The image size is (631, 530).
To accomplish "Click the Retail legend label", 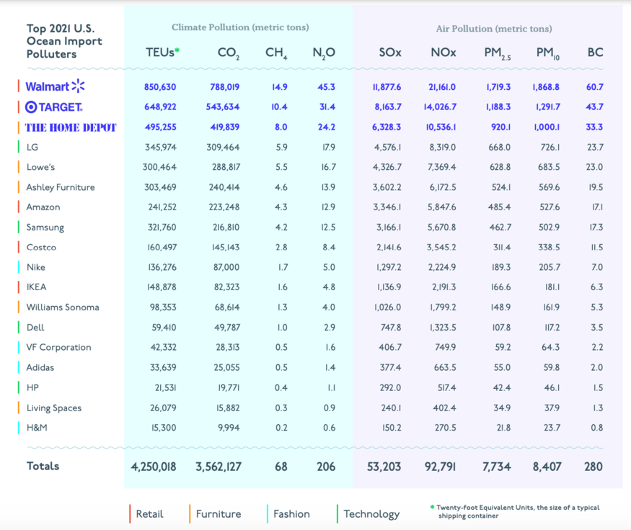I will pos(150,514).
